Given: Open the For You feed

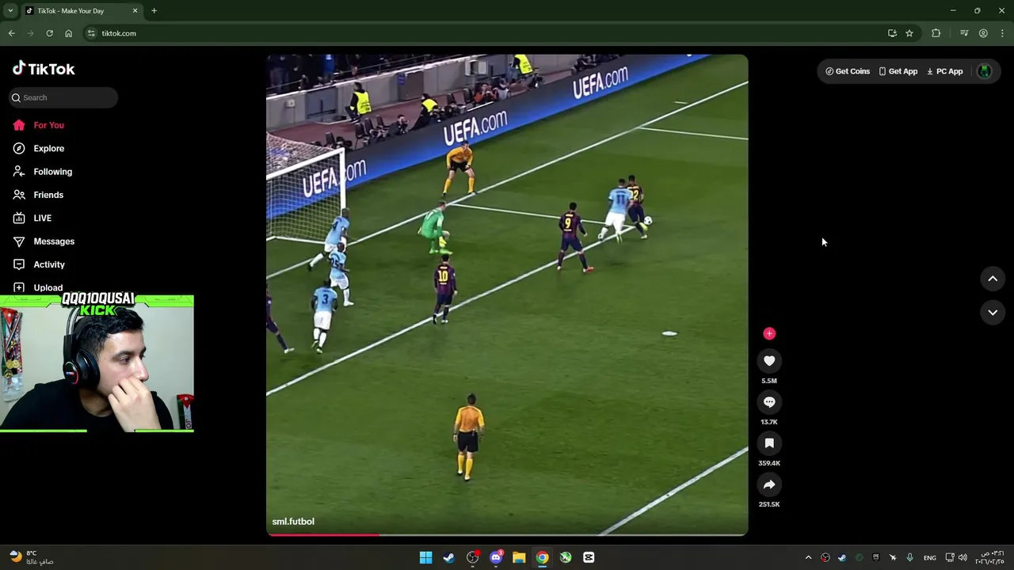Looking at the screenshot, I should (x=48, y=125).
